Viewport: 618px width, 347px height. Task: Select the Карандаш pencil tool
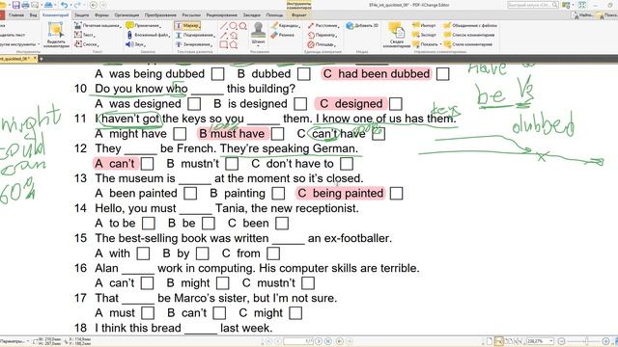(285, 26)
